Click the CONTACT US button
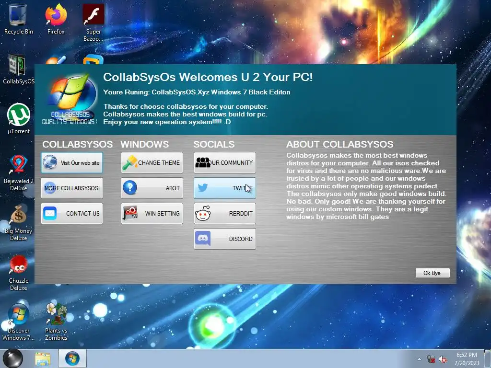 [x=72, y=213]
